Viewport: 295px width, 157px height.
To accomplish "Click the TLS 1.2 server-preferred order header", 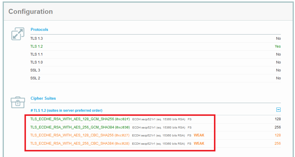I will (x=66, y=111).
